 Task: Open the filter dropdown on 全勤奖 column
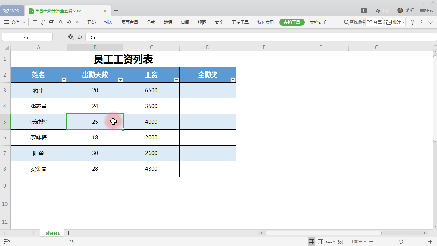[233, 80]
